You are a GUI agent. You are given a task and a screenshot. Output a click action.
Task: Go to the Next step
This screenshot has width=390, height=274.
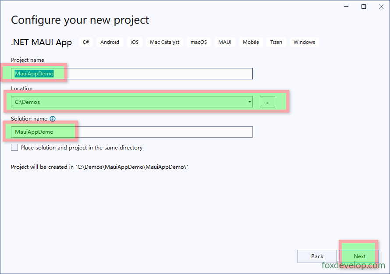[359, 256]
